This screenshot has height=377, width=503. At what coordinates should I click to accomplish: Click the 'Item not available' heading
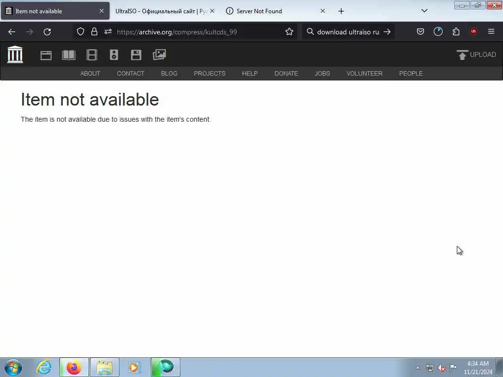[x=90, y=99]
